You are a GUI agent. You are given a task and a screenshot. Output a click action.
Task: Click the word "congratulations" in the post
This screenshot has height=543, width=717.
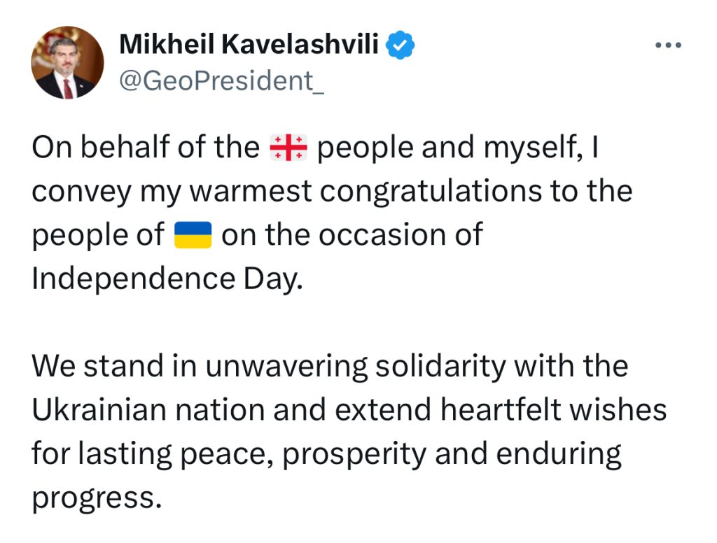[431, 192]
